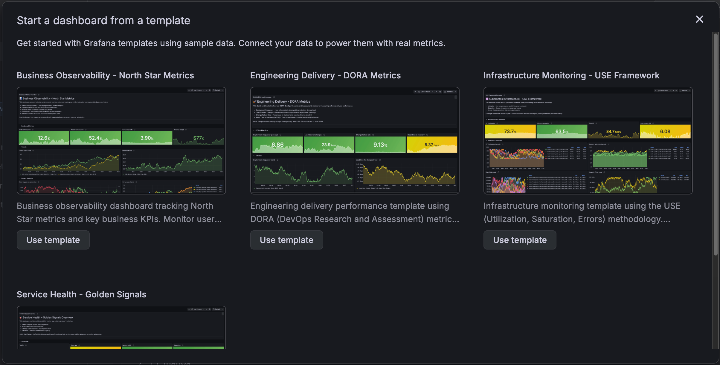Use template for Business Observability - North Star Metrics
720x365 pixels.
[x=53, y=240]
